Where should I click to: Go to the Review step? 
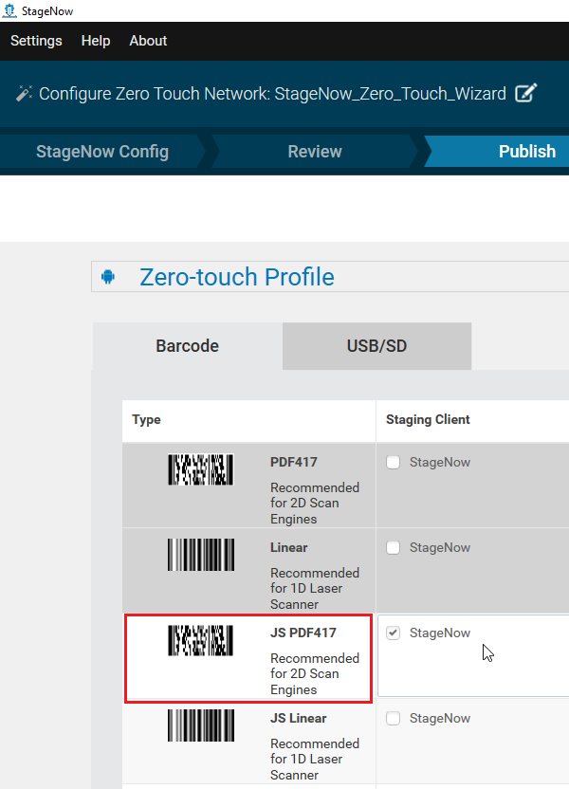315,152
